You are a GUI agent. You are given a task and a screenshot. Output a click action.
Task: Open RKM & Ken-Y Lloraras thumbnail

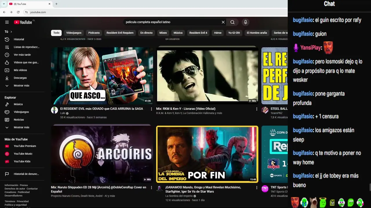pos(207,76)
